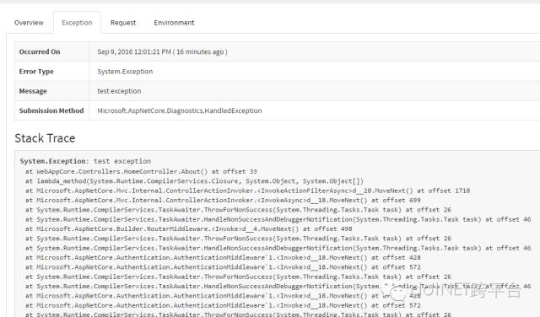Click the System.Exception error type value
Screen dimensions: 540x317
tap(125, 72)
